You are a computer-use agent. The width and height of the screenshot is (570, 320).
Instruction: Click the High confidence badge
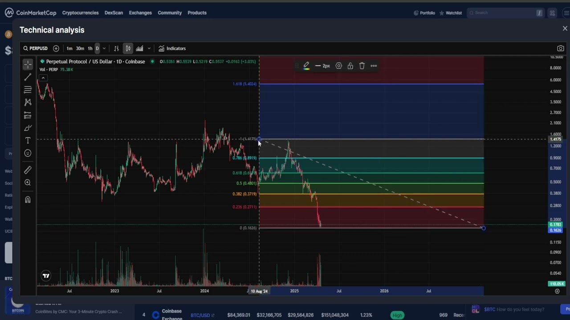coord(397,316)
